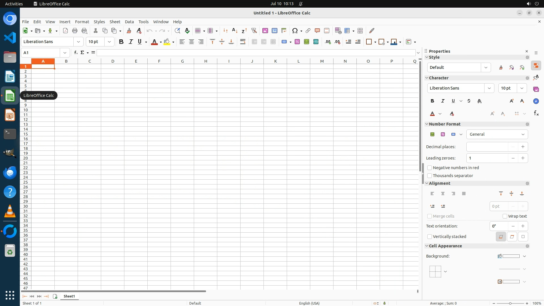The height and width of the screenshot is (306, 544).
Task: Click the Clone Formatting paintbrush icon
Action: tap(129, 31)
